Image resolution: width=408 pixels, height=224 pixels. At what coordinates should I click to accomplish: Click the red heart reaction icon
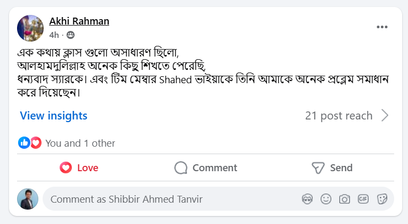coord(36,143)
